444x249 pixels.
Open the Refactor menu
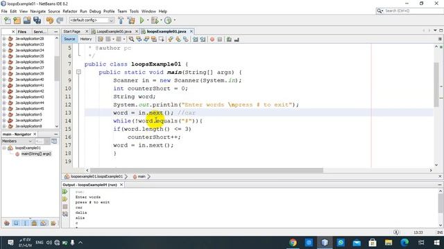pos(70,11)
